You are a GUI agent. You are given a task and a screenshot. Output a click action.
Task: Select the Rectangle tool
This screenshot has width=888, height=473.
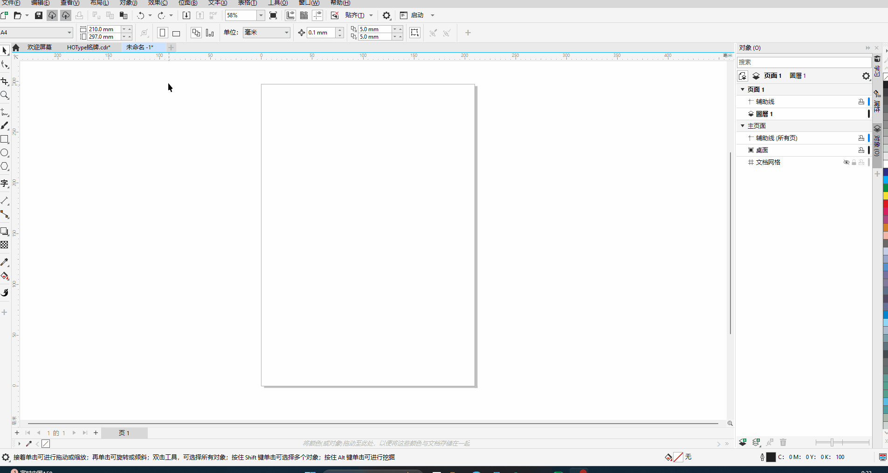point(5,139)
